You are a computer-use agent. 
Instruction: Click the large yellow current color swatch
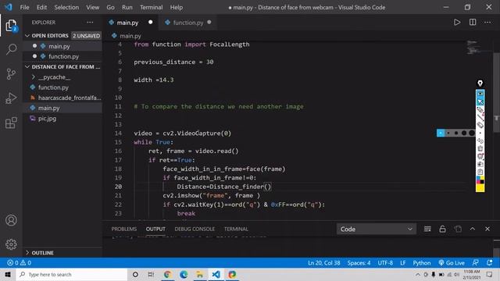480,187
